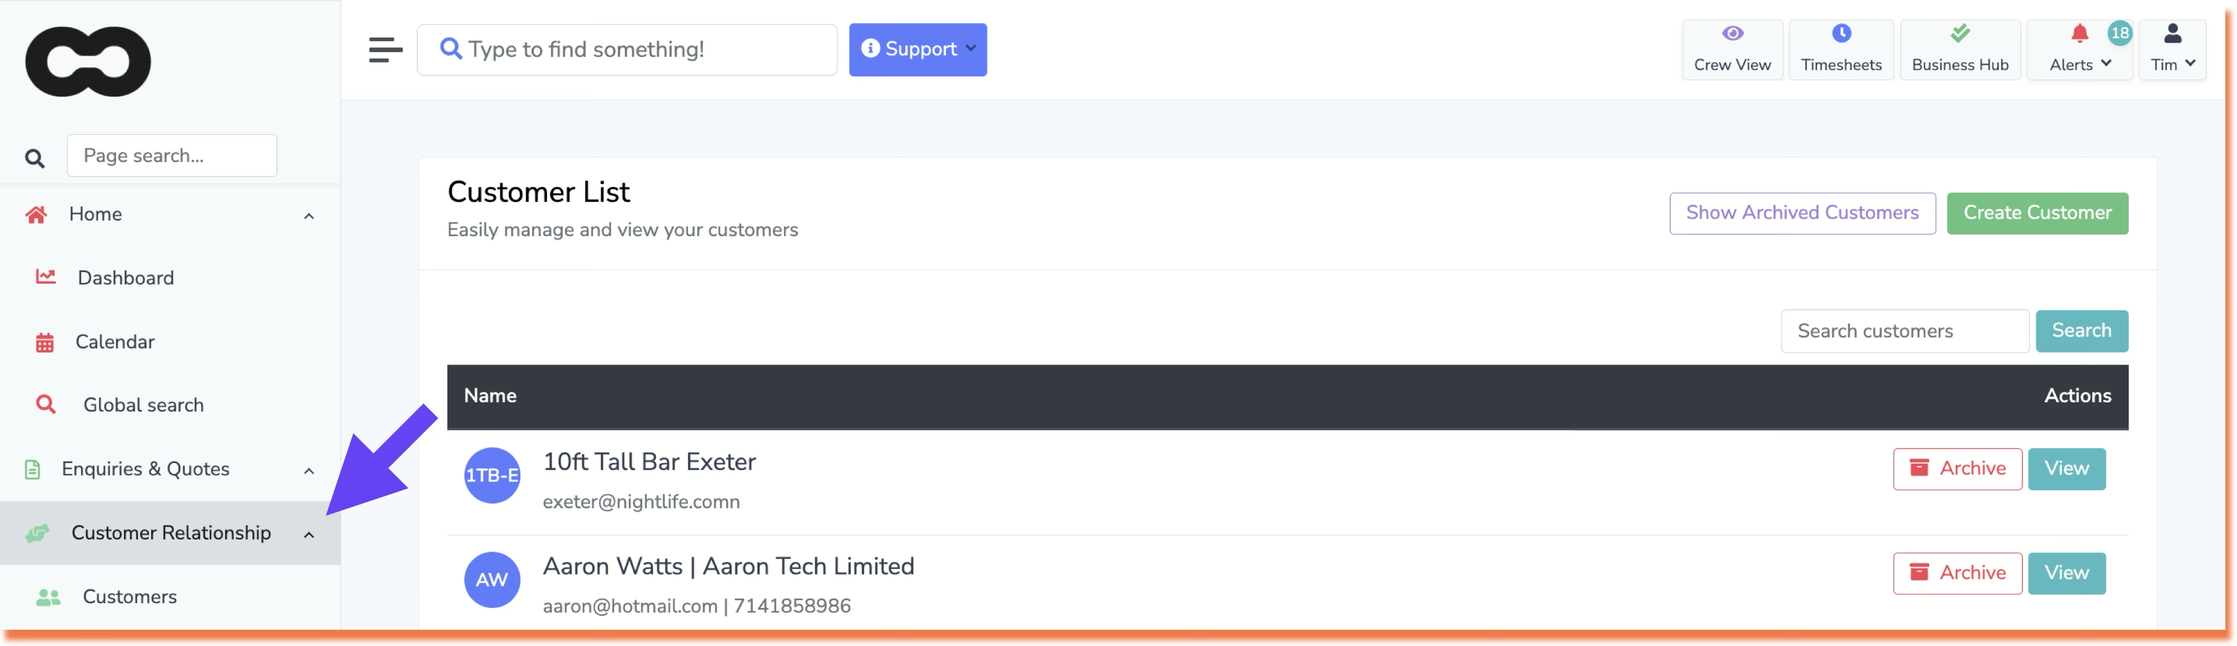This screenshot has height=646, width=2237.
Task: Collapse the Home section chevron
Action: 308,216
